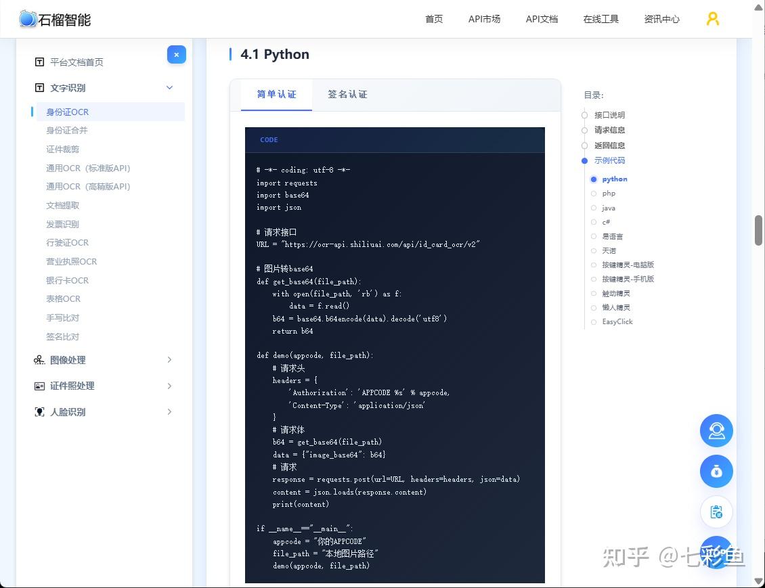The height and width of the screenshot is (588, 765).
Task: Click the CODE label on code block
Action: point(269,140)
